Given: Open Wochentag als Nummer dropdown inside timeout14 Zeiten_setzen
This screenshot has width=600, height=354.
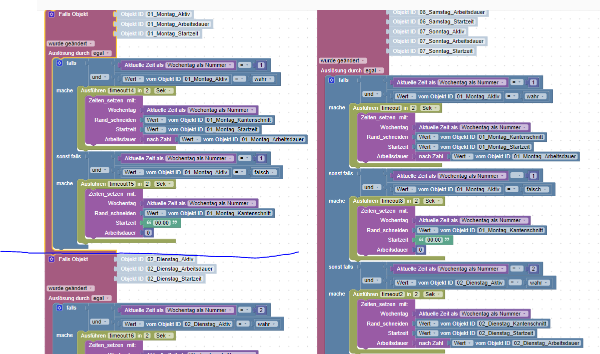Looking at the screenshot, I should coord(222,110).
